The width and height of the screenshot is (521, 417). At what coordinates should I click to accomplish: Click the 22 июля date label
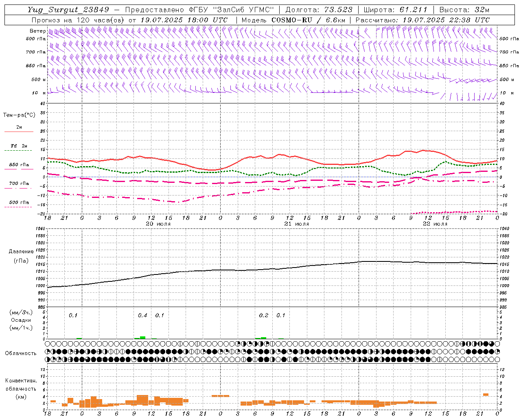coord(435,224)
